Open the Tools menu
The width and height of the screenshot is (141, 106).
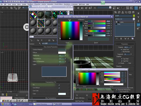9,4
